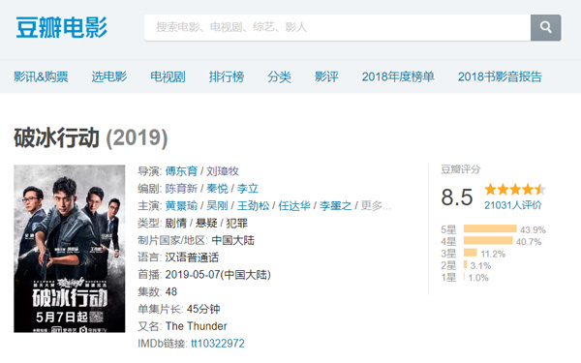Expand the cast list with 更多...

376,205
